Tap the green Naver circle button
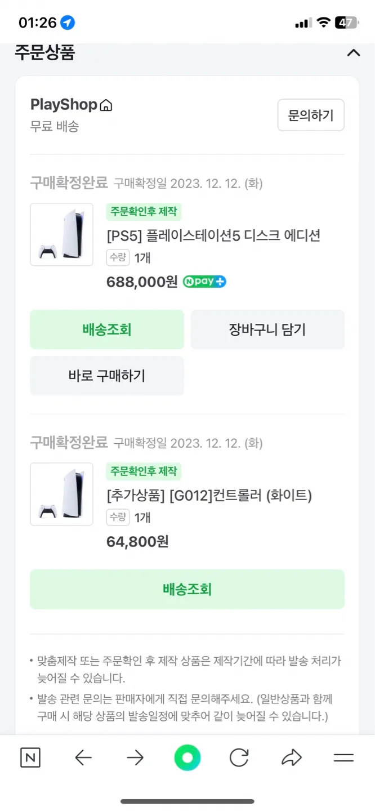This screenshot has height=811, width=375. pyautogui.click(x=187, y=757)
